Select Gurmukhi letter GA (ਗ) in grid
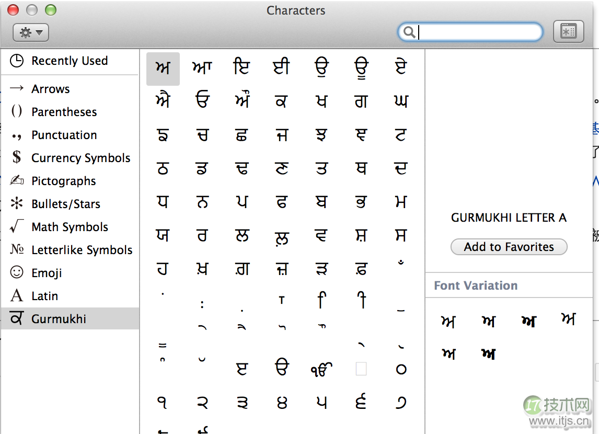The width and height of the screenshot is (599, 434). 361,101
